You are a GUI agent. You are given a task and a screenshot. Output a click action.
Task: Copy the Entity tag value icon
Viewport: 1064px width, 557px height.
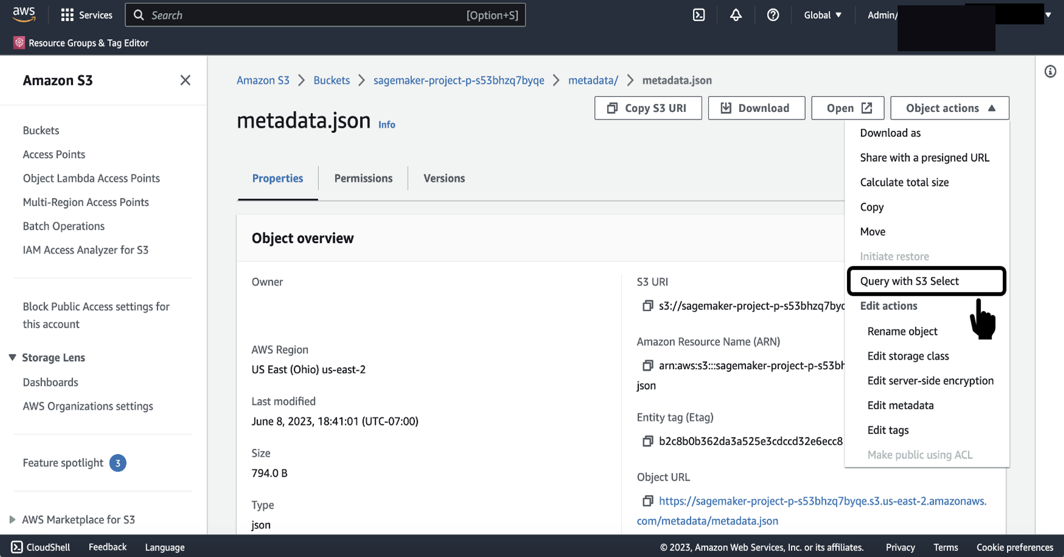click(647, 441)
